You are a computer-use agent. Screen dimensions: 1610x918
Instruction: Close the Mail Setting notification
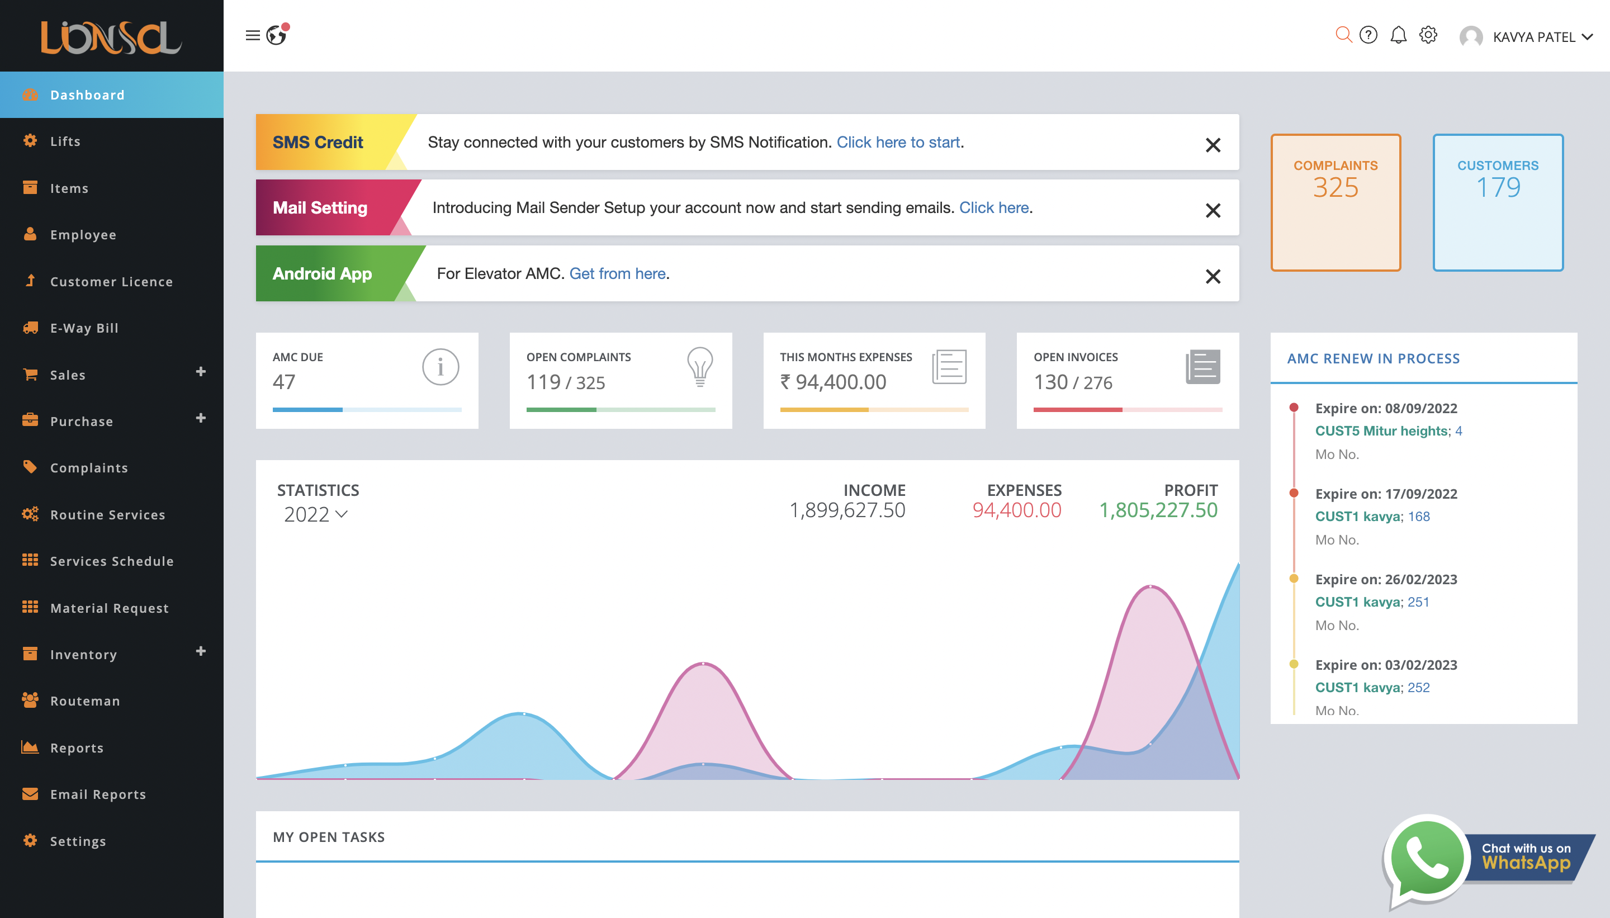coord(1212,211)
